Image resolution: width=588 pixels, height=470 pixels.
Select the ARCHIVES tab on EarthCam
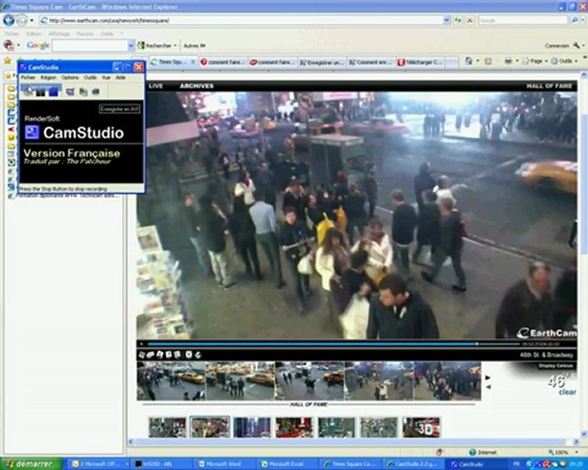pos(197,86)
